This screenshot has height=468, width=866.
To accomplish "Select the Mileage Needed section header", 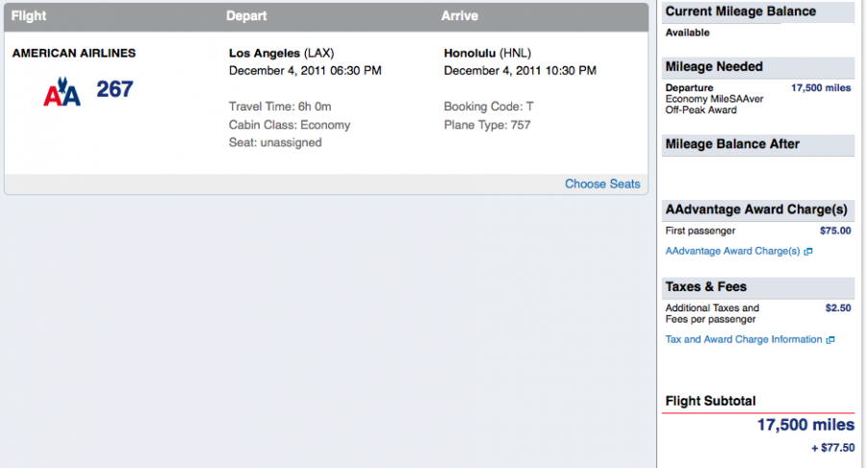I will (714, 66).
